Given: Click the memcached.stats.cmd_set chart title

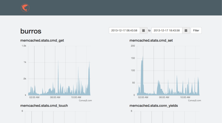Looking at the screenshot, I should (x=151, y=40).
